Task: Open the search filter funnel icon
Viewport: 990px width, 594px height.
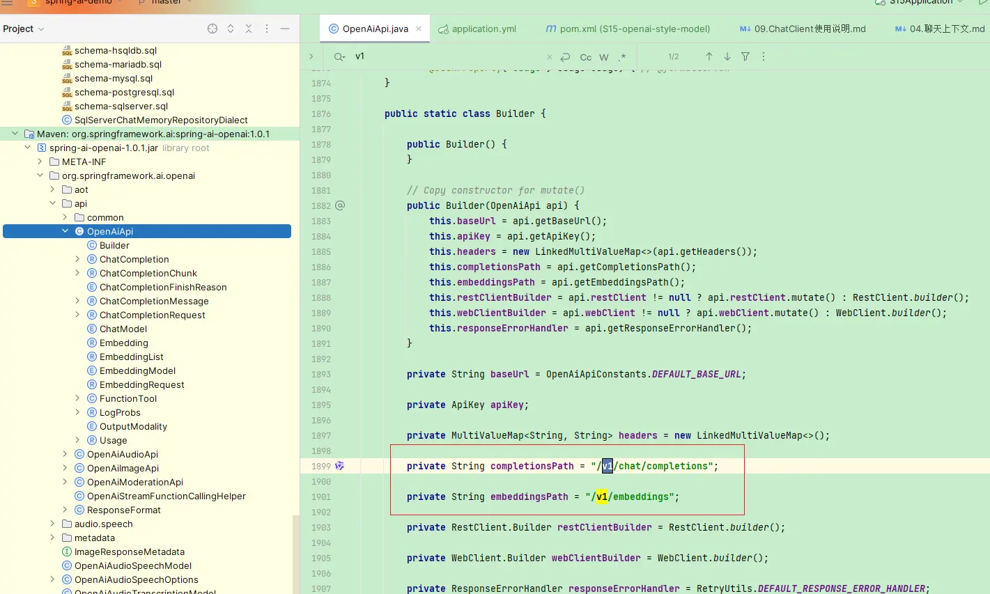Action: coord(745,56)
